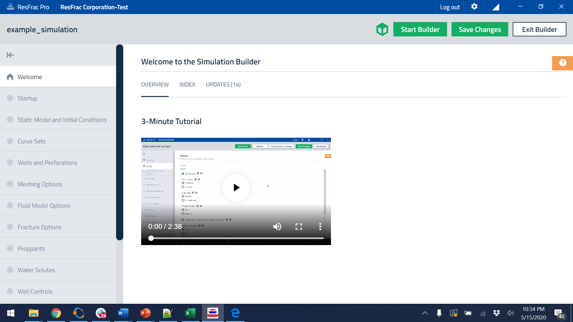Click the green ResFrac cube icon
This screenshot has height=322, width=573.
[382, 30]
